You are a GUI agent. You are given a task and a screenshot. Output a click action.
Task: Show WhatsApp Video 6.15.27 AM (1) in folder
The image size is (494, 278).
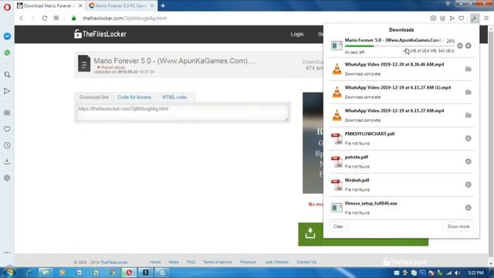coord(469,92)
